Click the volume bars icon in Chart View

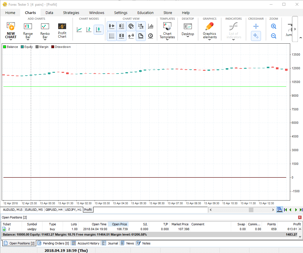151,27
